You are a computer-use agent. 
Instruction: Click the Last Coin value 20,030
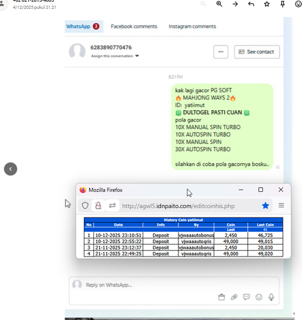click(x=266, y=248)
